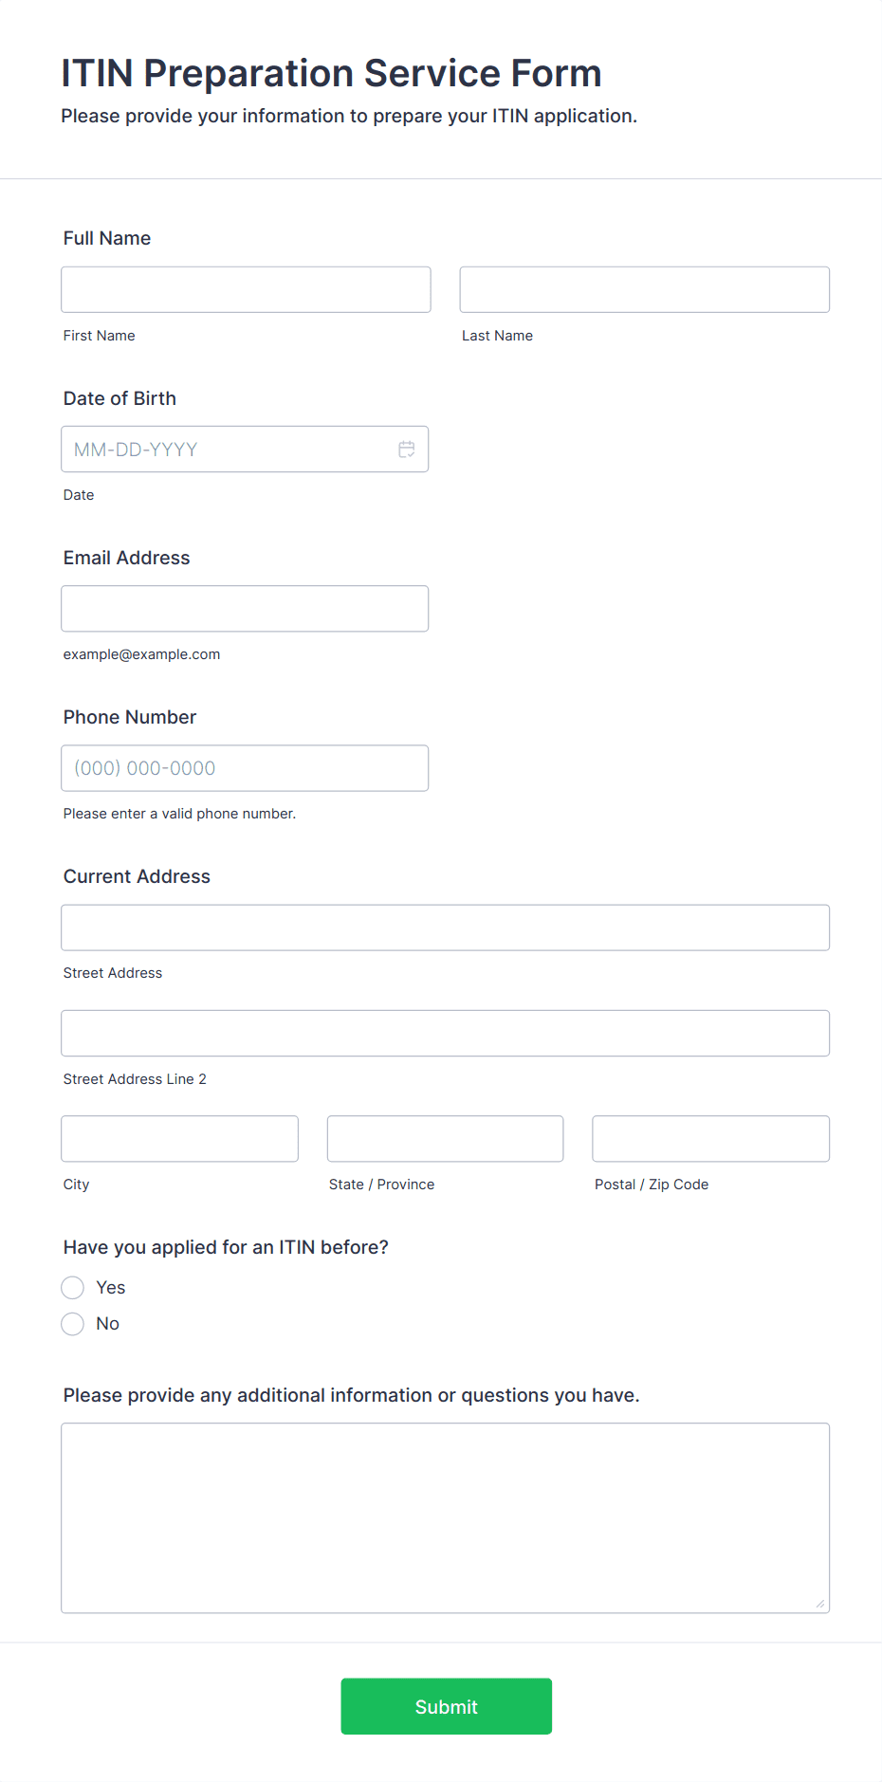Click the Postal / Zip Code field

pyautogui.click(x=710, y=1139)
